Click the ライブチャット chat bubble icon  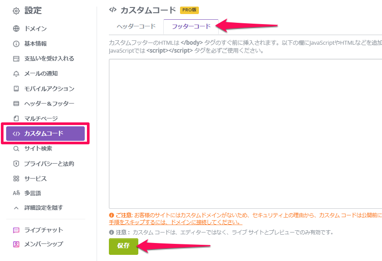click(16, 230)
